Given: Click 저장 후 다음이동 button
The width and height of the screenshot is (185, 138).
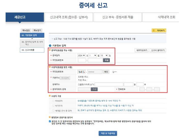Looking at the screenshot, I should pyautogui.click(x=108, y=133).
